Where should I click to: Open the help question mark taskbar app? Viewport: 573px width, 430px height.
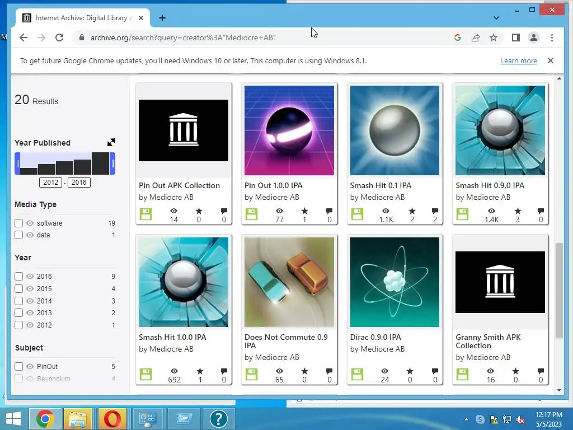tap(219, 419)
